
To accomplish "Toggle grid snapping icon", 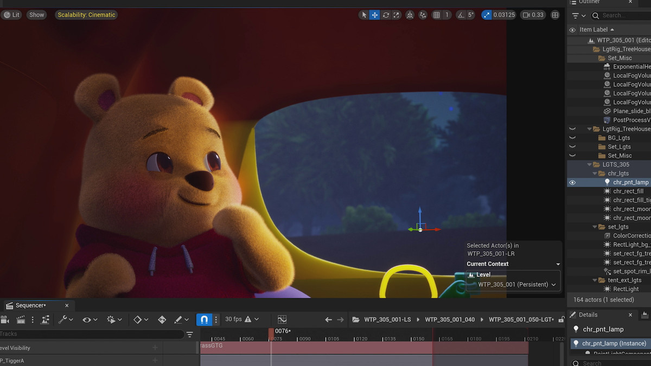I will click(436, 15).
